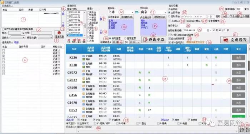
Task: Click the 姓名 input field
Action: click(x=15, y=33)
